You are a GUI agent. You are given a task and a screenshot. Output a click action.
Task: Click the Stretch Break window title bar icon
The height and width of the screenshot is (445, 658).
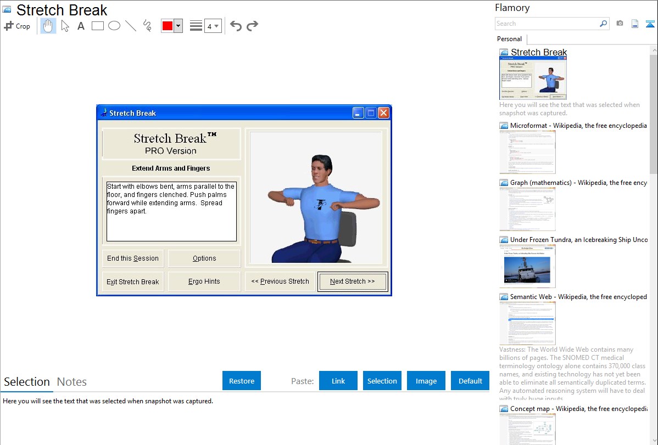click(x=104, y=113)
